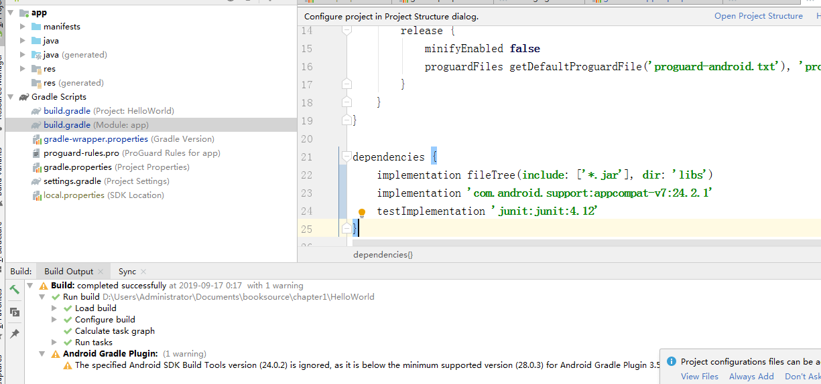
Task: Click line number 23 in gutter
Action: [x=307, y=193]
